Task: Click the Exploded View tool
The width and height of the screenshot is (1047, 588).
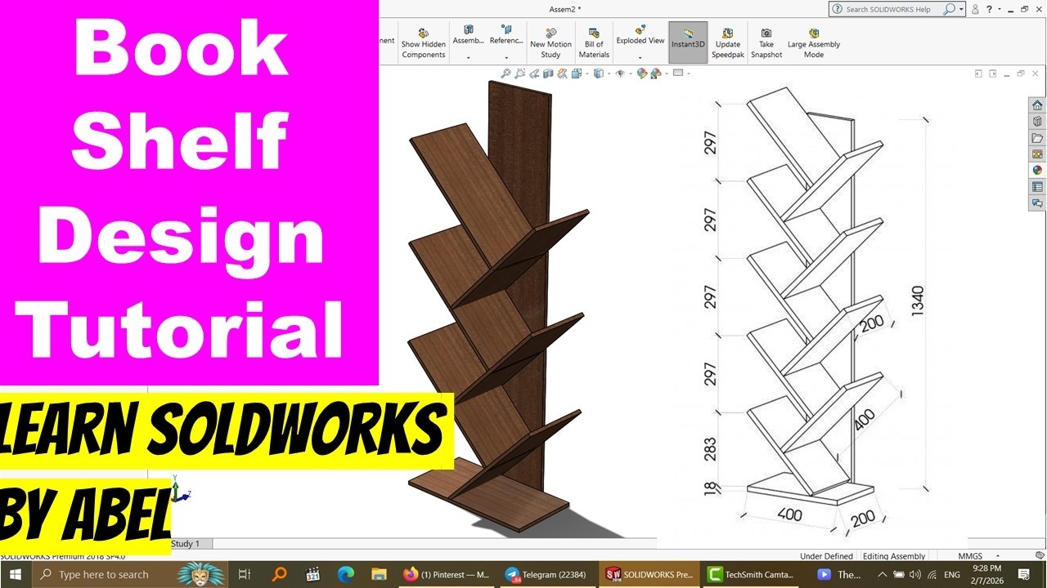Action: [x=640, y=35]
